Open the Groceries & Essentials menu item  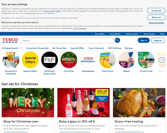coord(37,48)
